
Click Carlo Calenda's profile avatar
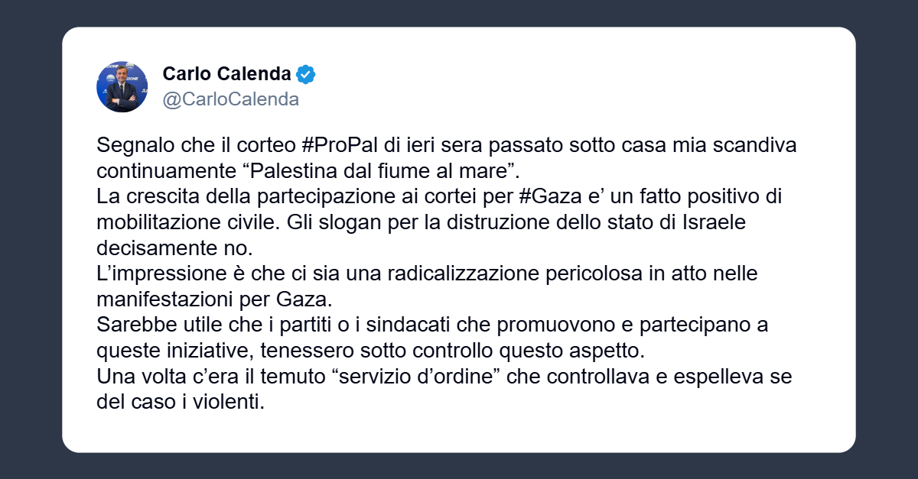coord(122,87)
